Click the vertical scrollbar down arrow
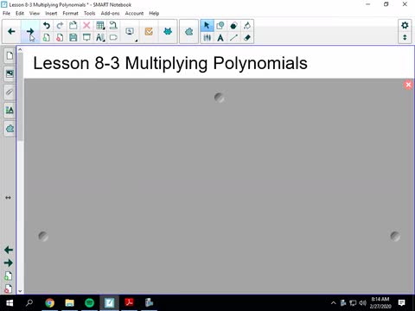 click(x=20, y=291)
